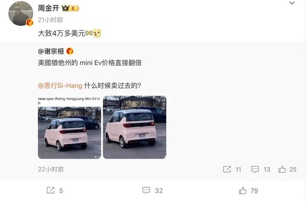Click the @谢宗桓 mention link
This screenshot has height=201, width=306.
point(51,51)
